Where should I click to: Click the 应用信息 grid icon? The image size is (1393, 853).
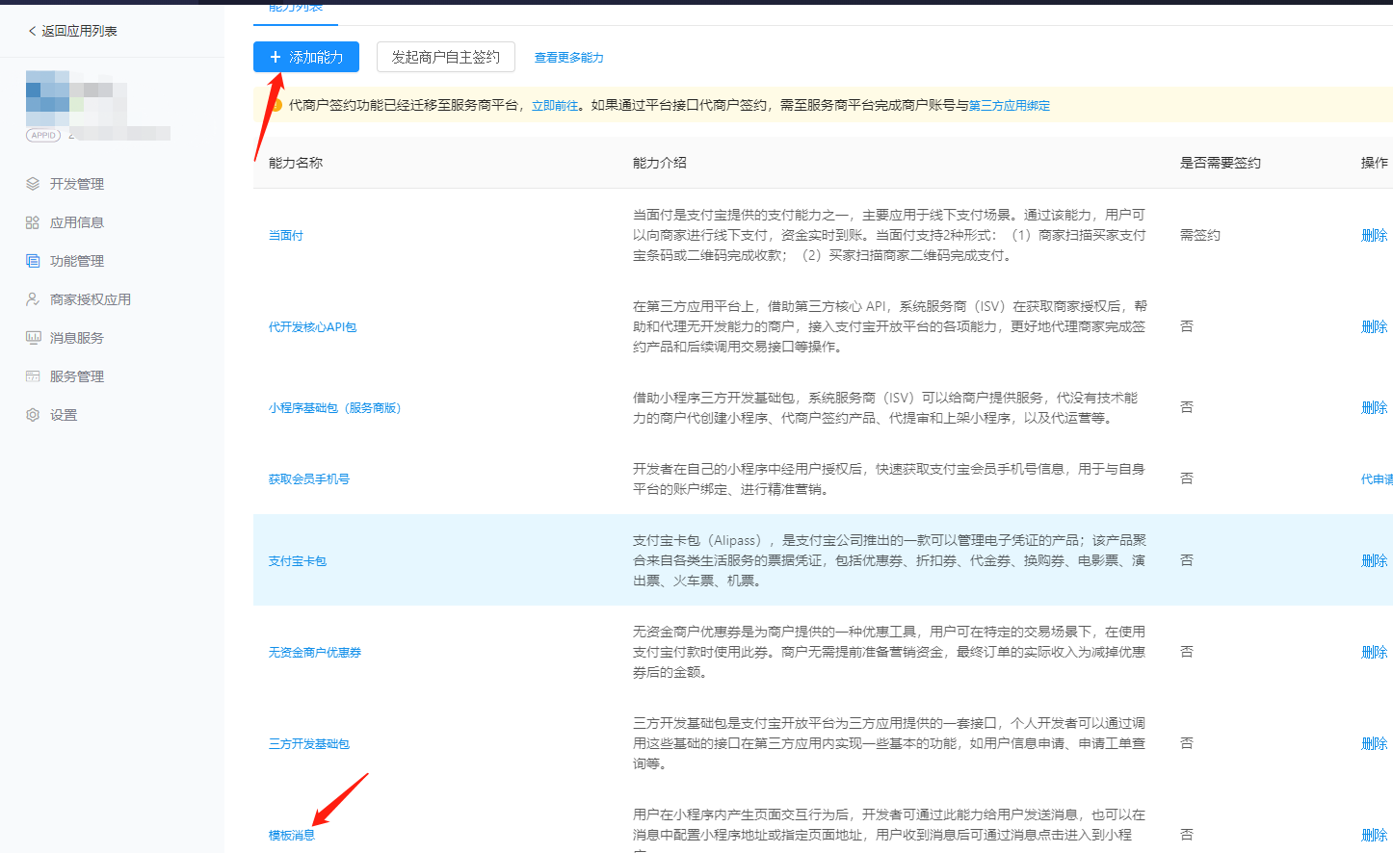coord(33,222)
